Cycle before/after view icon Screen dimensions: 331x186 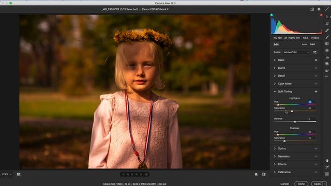tap(264, 175)
